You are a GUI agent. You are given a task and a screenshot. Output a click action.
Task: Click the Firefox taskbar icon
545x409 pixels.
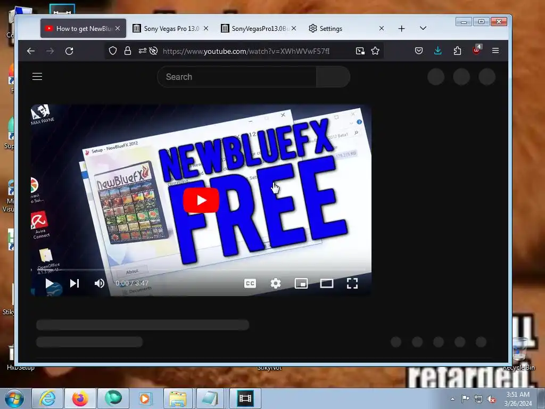(80, 398)
